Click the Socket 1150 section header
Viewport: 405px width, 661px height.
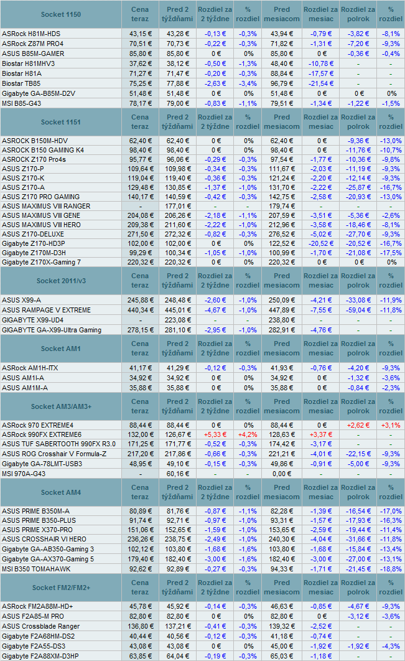tap(61, 14)
